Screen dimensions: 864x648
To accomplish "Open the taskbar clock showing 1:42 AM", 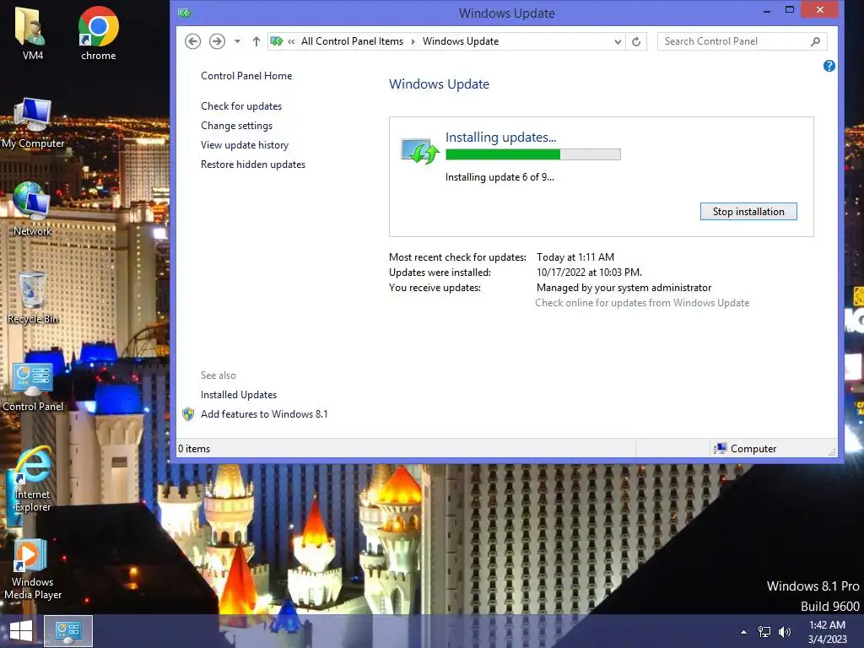I will (827, 632).
